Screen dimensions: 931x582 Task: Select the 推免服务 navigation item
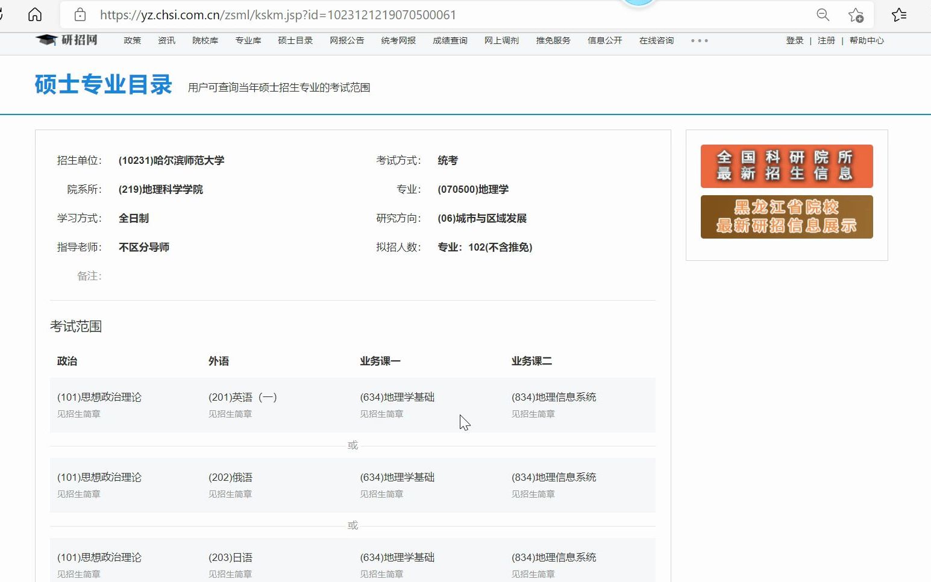553,40
